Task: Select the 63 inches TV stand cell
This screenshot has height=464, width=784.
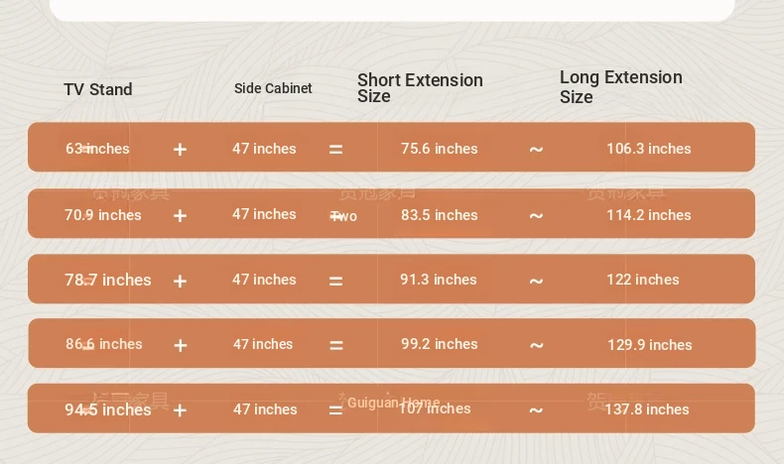Action: coord(97,149)
